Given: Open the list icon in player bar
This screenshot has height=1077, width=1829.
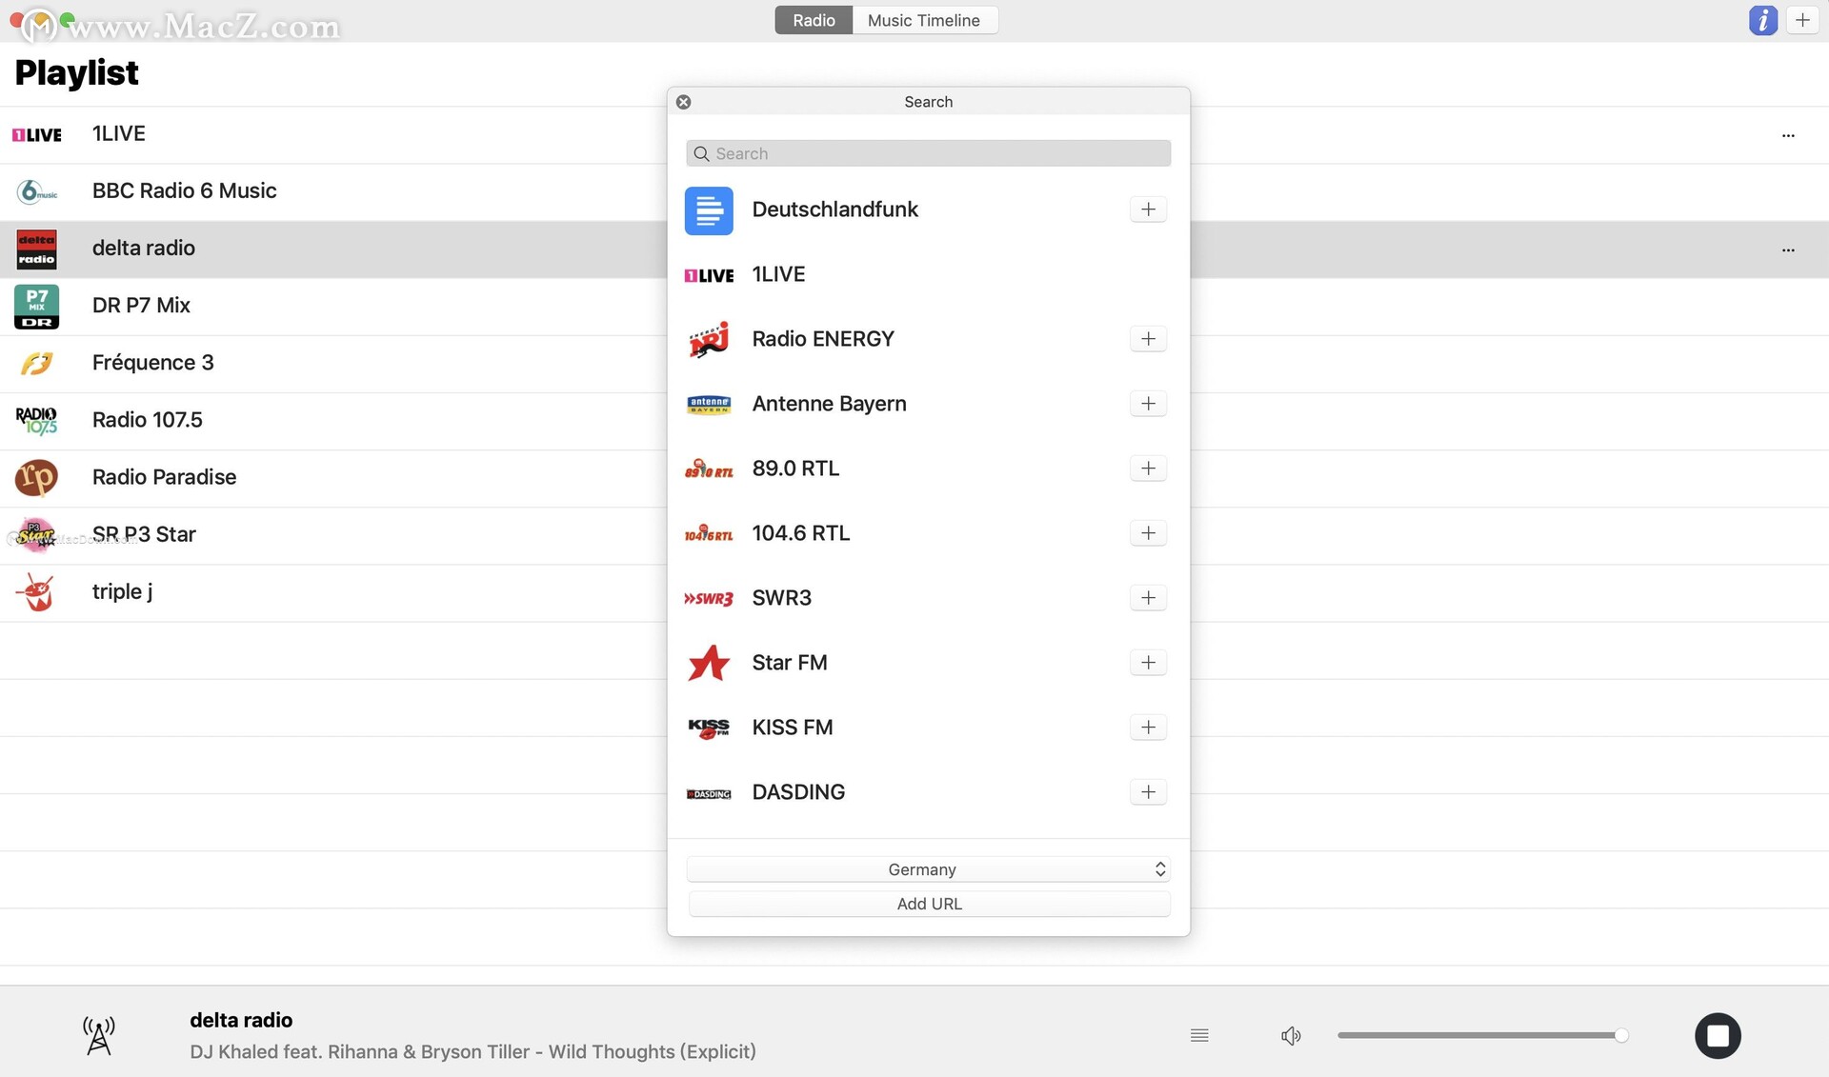Looking at the screenshot, I should tap(1199, 1035).
